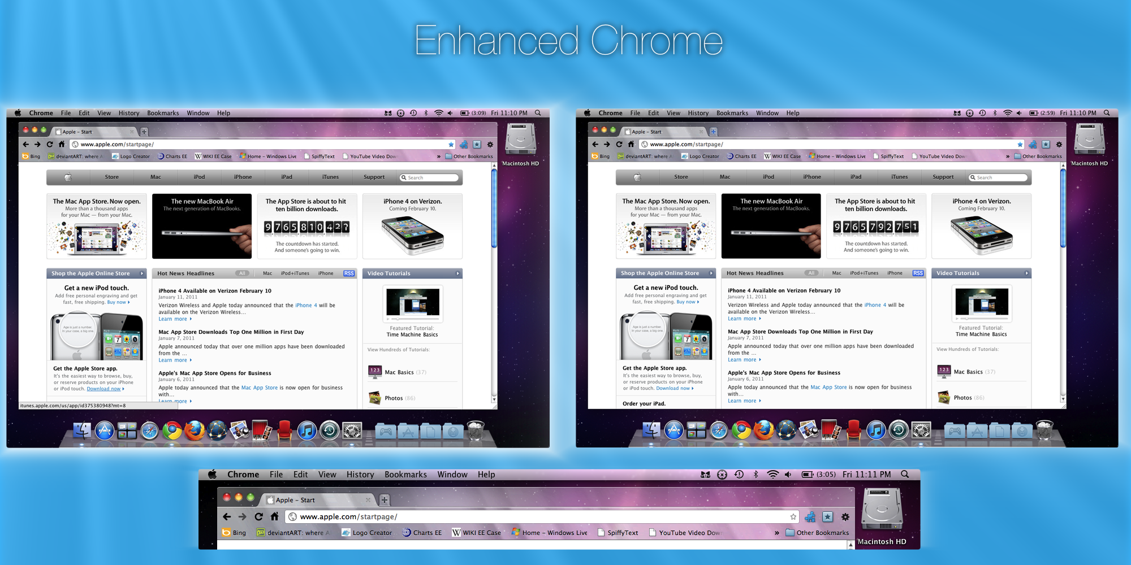Toggle Wi-Fi icon in right screenshot menu bar

pos(1008,113)
